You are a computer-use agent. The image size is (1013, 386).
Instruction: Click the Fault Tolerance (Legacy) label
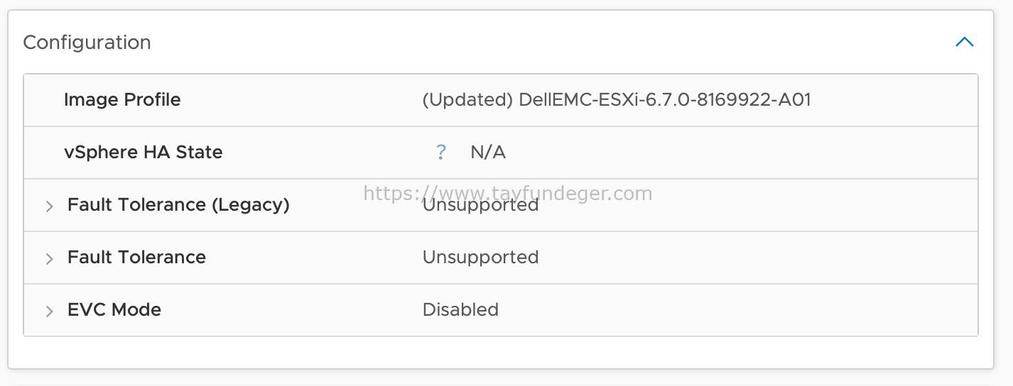click(x=178, y=204)
